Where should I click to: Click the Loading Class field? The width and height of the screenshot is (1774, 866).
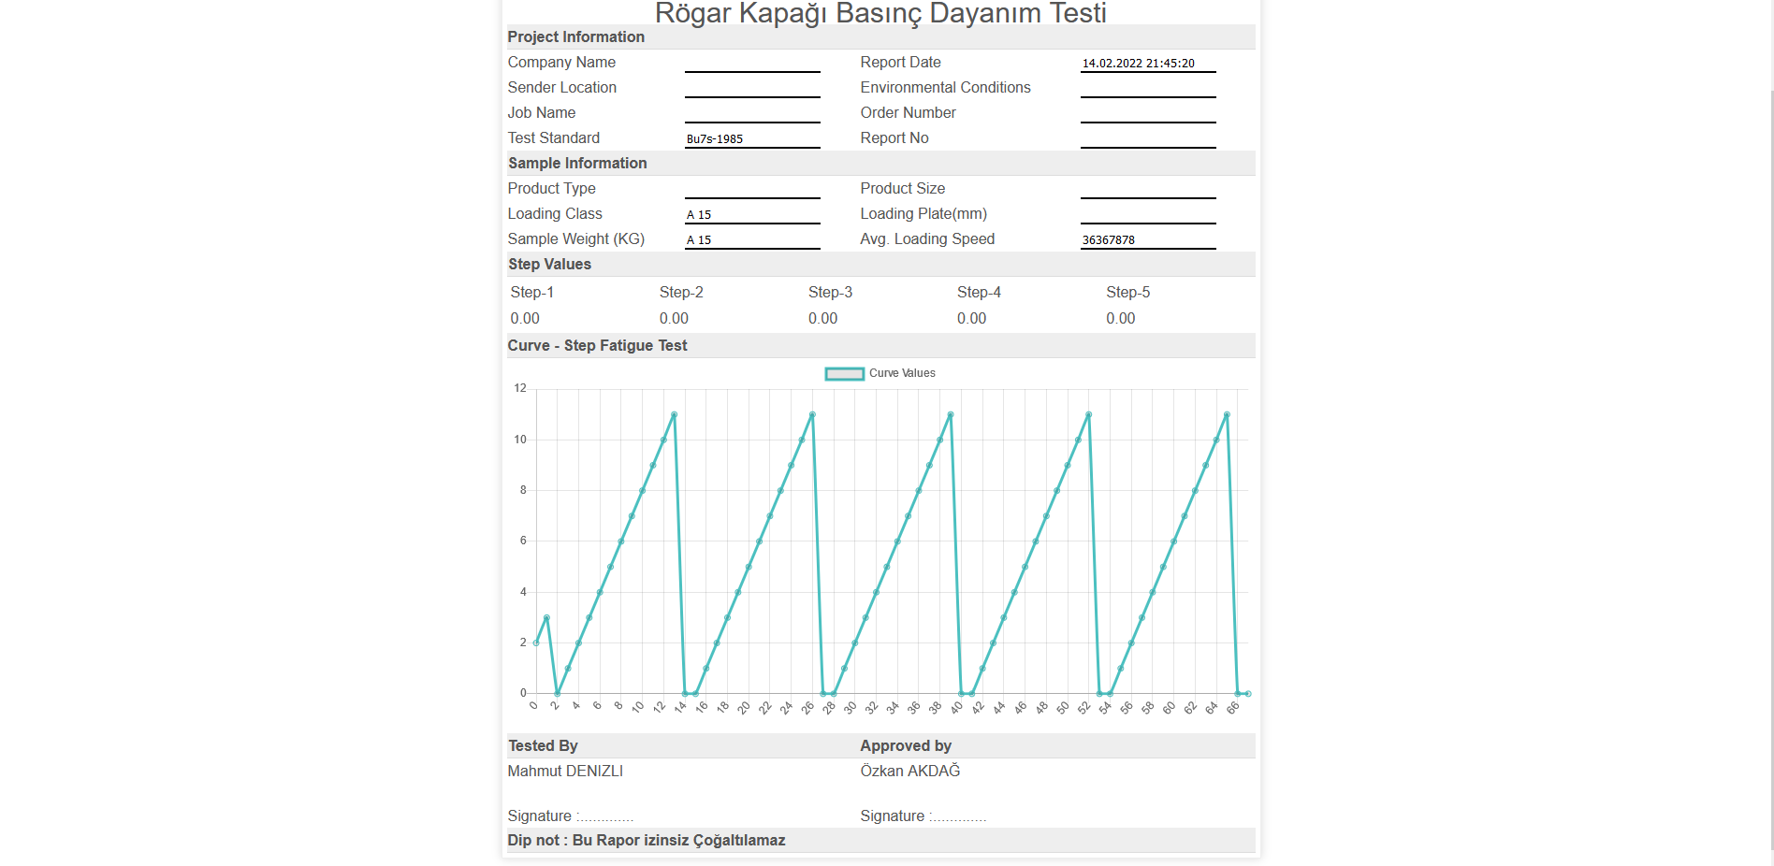751,214
